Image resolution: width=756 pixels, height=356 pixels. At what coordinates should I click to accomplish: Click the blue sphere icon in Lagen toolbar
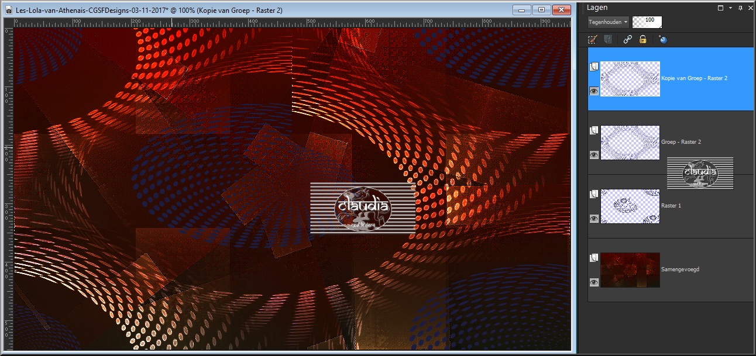click(x=662, y=40)
